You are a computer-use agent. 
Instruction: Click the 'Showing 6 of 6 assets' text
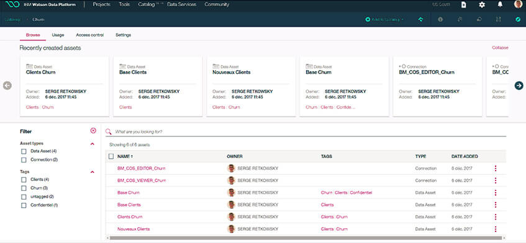pyautogui.click(x=130, y=145)
